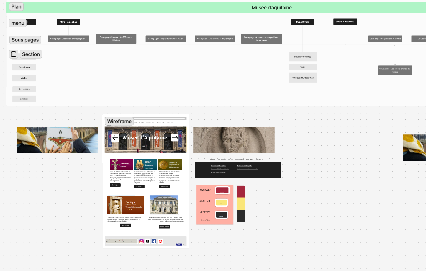This screenshot has height=271, width=426.
Task: Select the Tarifs box under Offres
Action: point(303,67)
